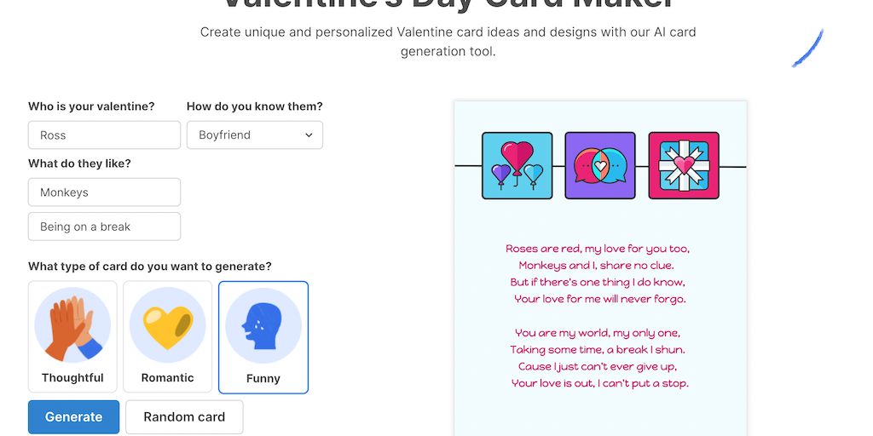Click the Random card button
873x436 pixels.
(184, 417)
